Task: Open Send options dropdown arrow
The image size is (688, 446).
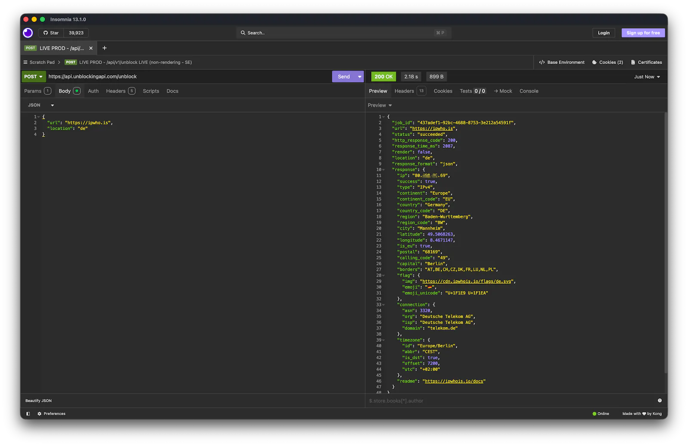Action: [359, 77]
